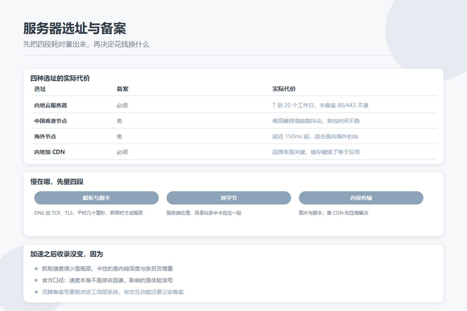The height and width of the screenshot is (311, 467).
Task: Click 免 in the 海外节点 row
Action: click(x=120, y=136)
